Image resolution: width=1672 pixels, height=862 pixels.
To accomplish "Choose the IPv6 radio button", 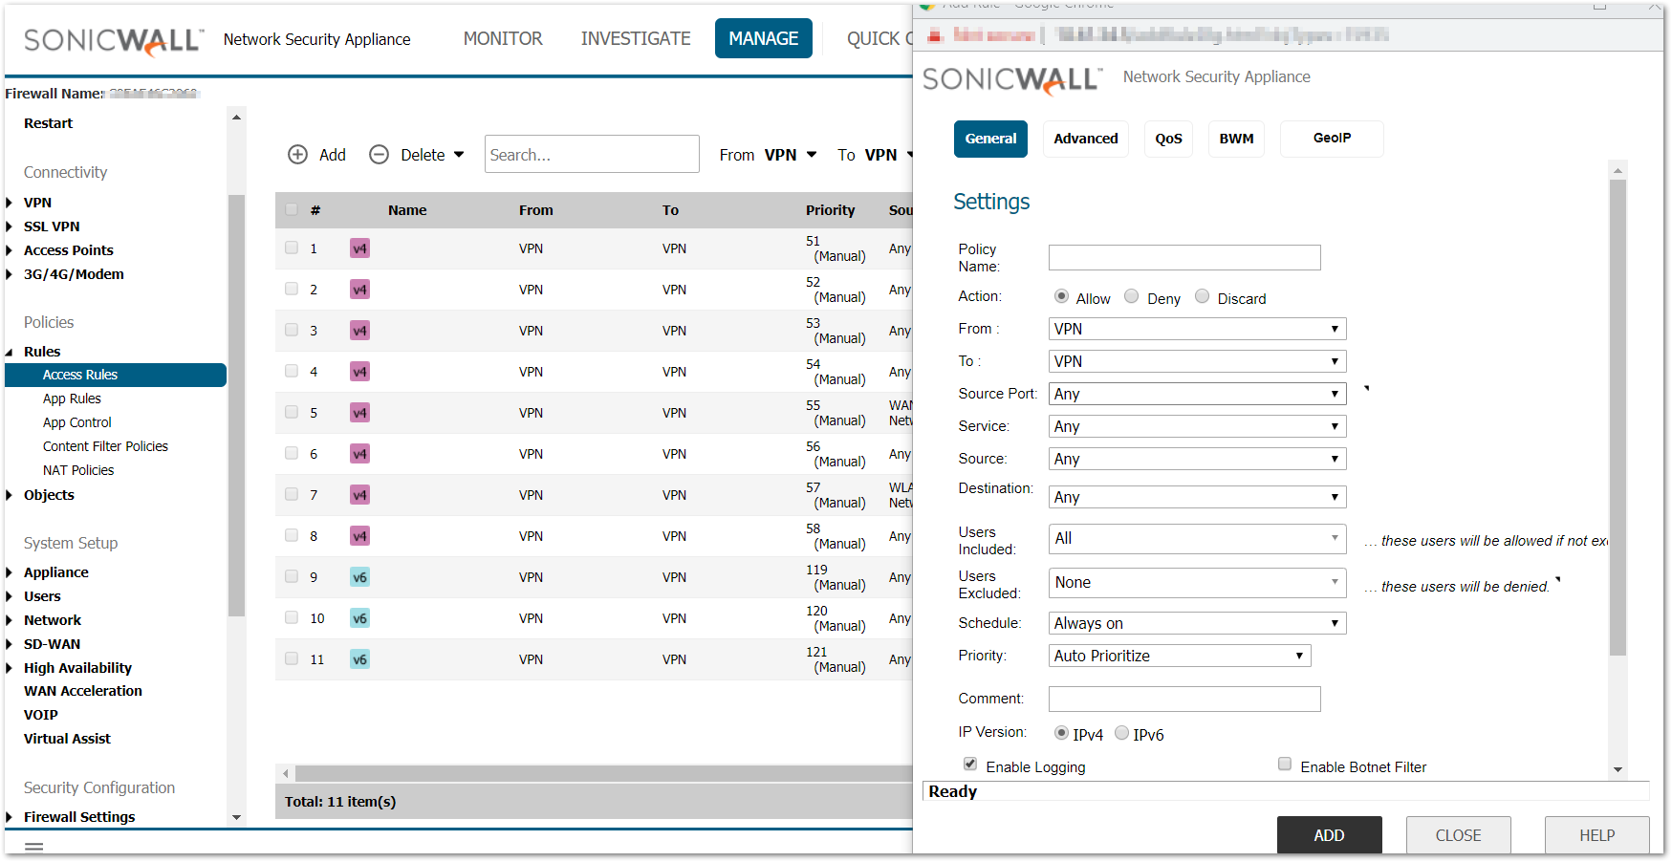I will pyautogui.click(x=1122, y=733).
